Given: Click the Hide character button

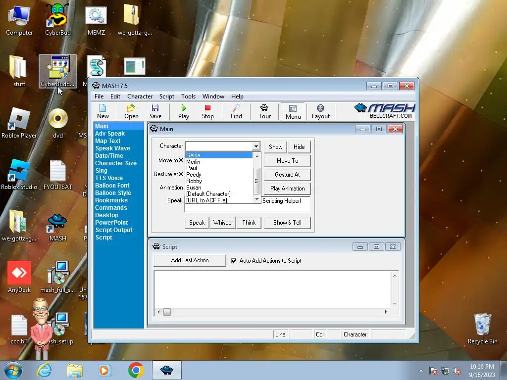Looking at the screenshot, I should point(299,146).
